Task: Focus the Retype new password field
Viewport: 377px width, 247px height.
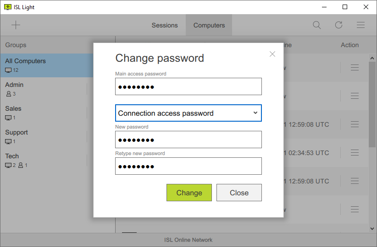Action: (x=188, y=166)
